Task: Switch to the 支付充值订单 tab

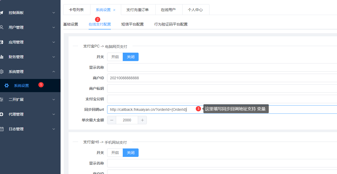Action: pos(138,10)
